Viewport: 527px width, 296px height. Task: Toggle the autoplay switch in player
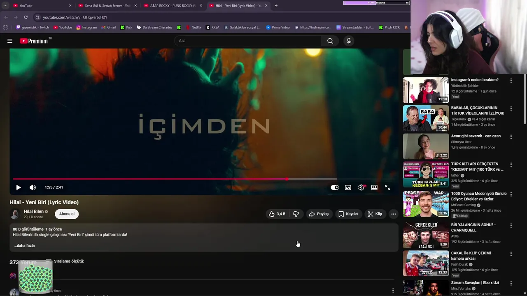click(x=335, y=187)
